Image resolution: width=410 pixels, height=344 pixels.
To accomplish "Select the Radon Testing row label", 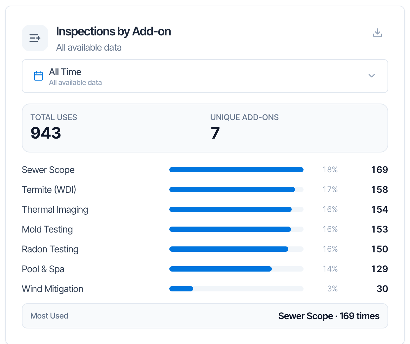I will [50, 249].
